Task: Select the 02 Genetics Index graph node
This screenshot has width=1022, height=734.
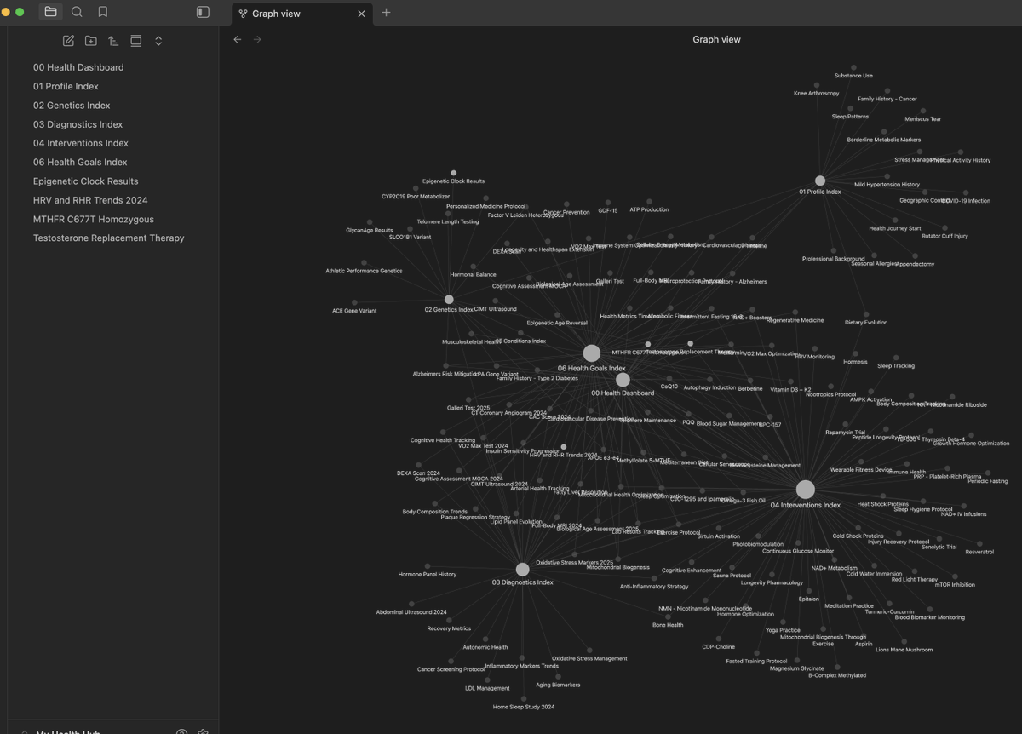Action: pyautogui.click(x=449, y=300)
